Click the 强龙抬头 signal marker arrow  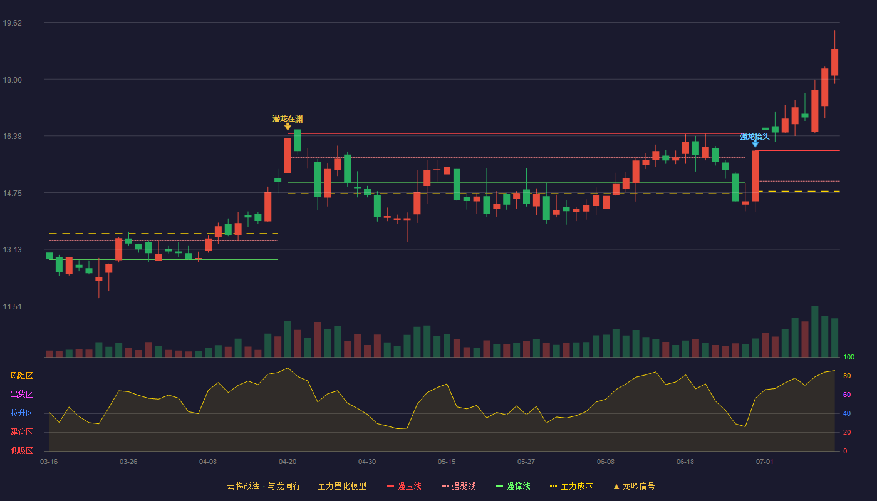tap(755, 144)
